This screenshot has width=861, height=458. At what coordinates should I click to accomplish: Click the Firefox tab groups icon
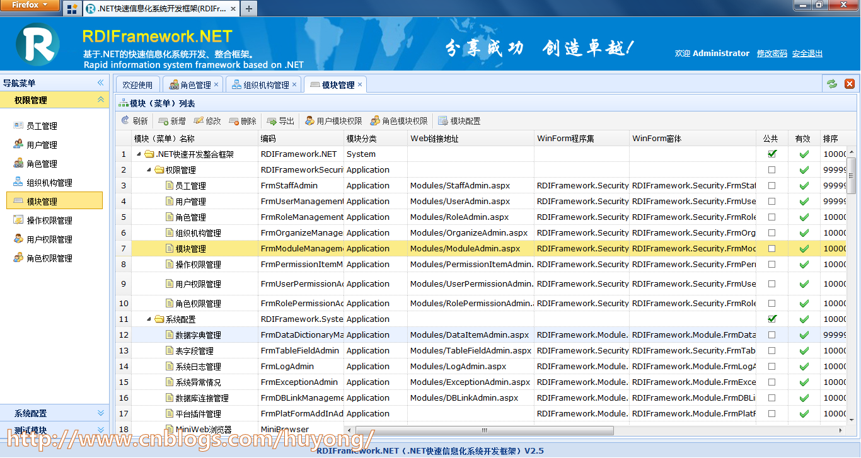tap(72, 9)
